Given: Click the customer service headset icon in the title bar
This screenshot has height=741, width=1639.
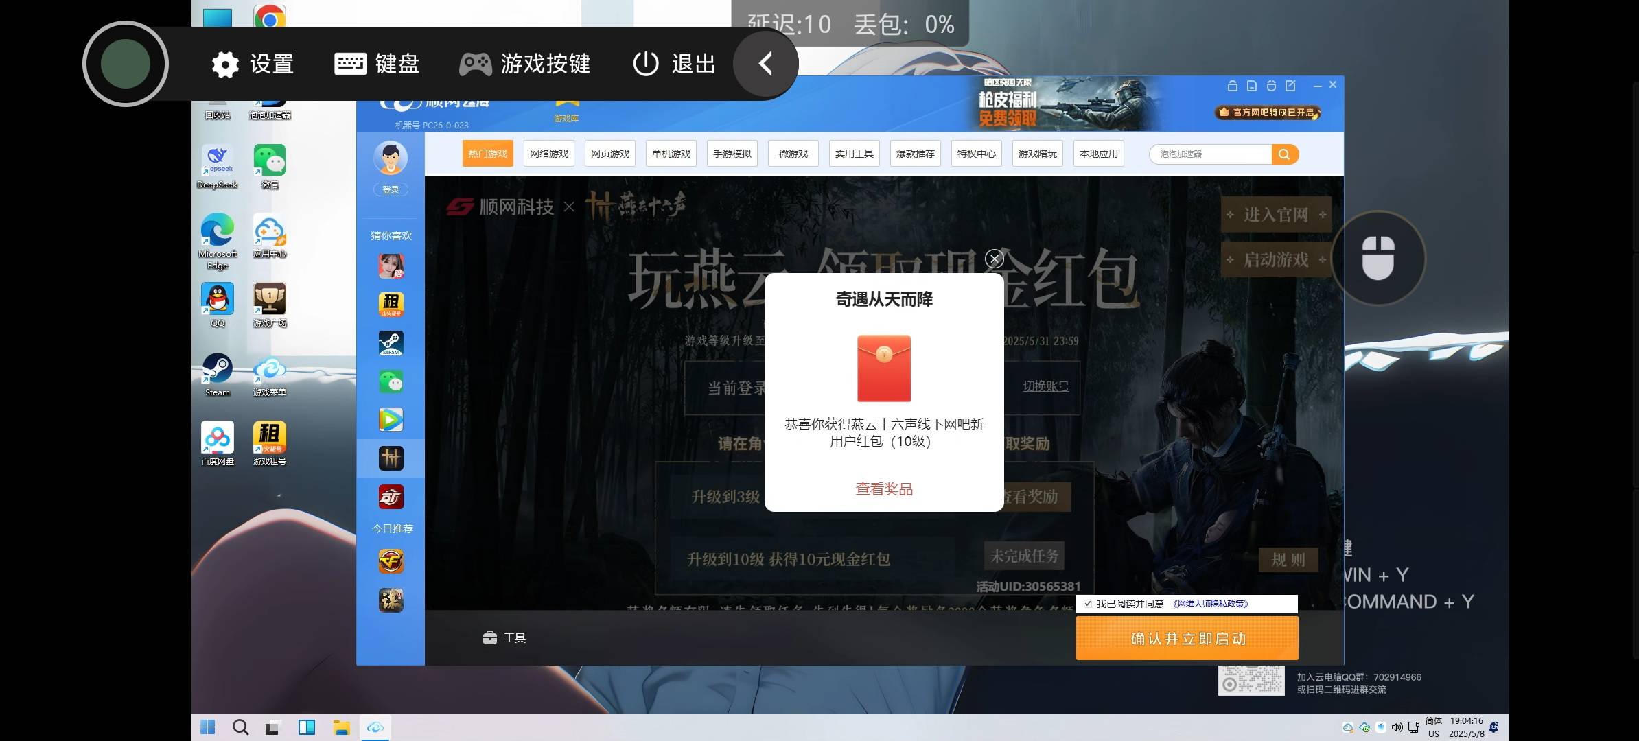Looking at the screenshot, I should (x=1271, y=86).
